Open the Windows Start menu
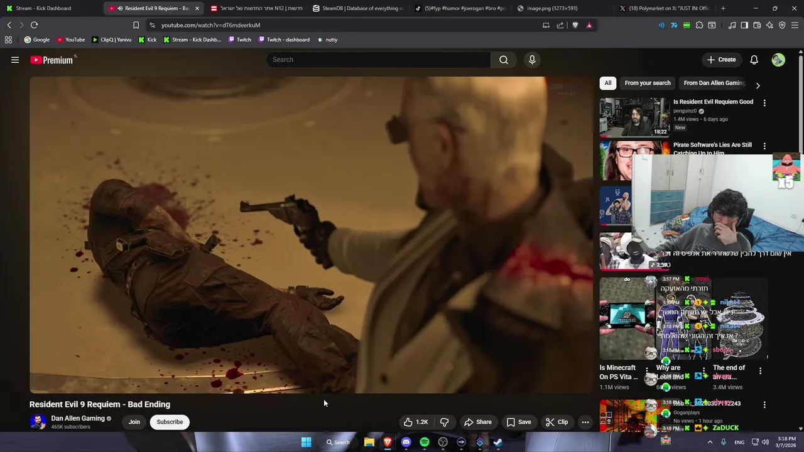Image resolution: width=804 pixels, height=452 pixels. tap(306, 442)
